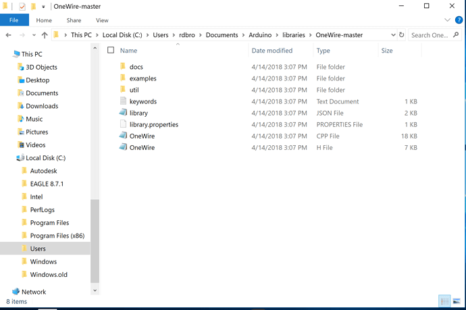Click the search magnifier icon
Screen dimensions: 466x310
[x=456, y=34]
